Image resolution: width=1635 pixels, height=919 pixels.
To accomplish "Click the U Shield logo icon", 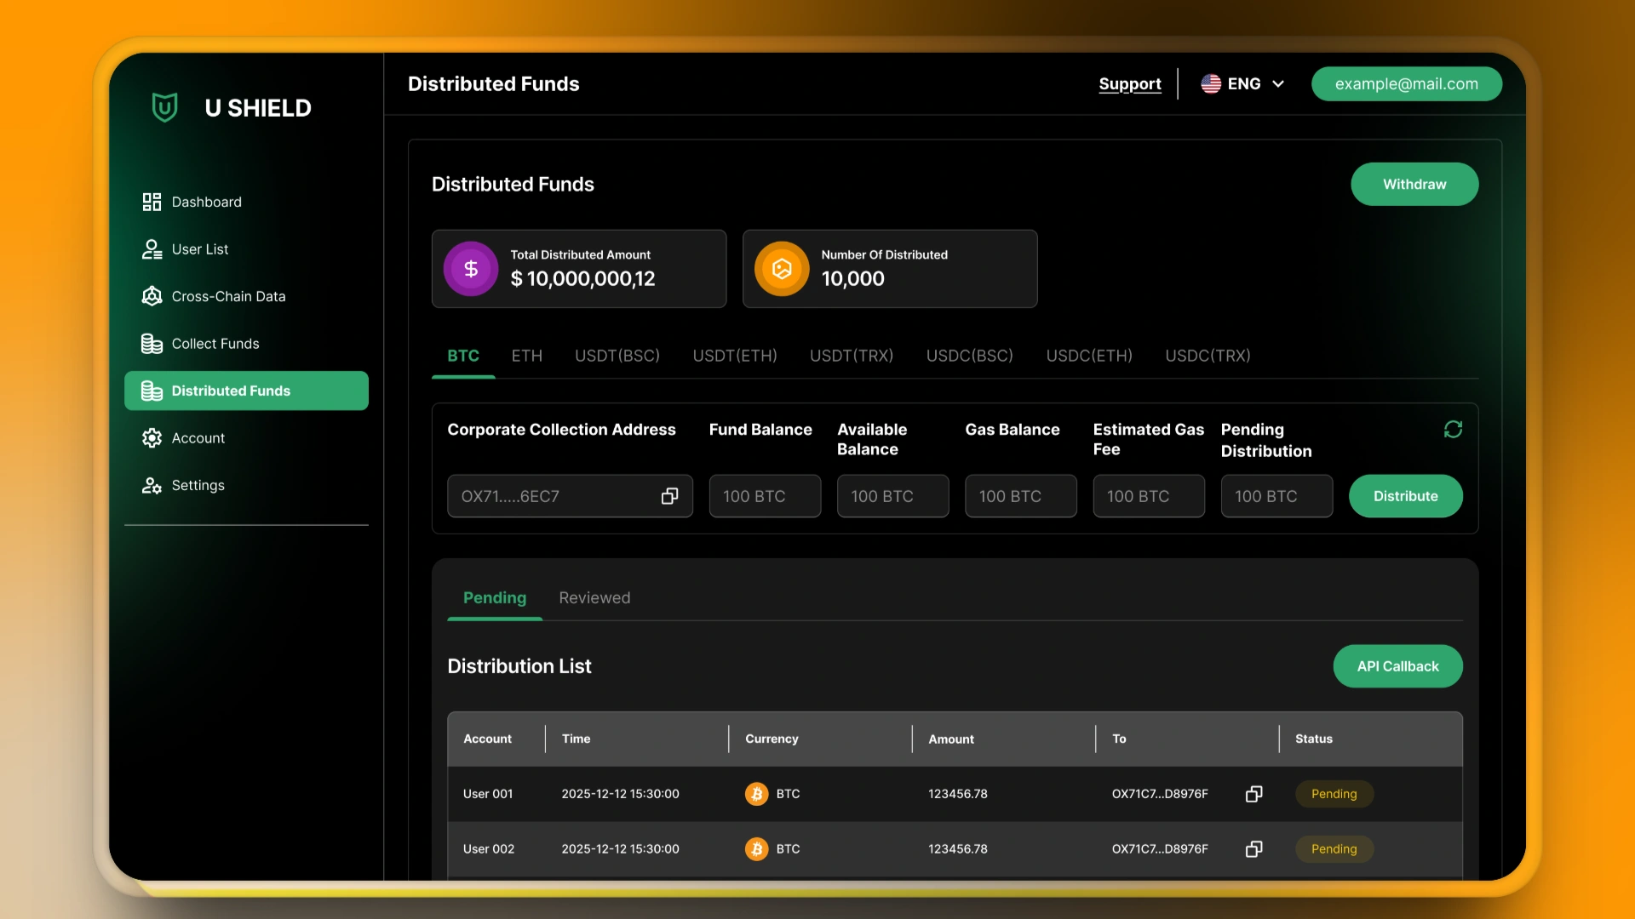I will (164, 108).
